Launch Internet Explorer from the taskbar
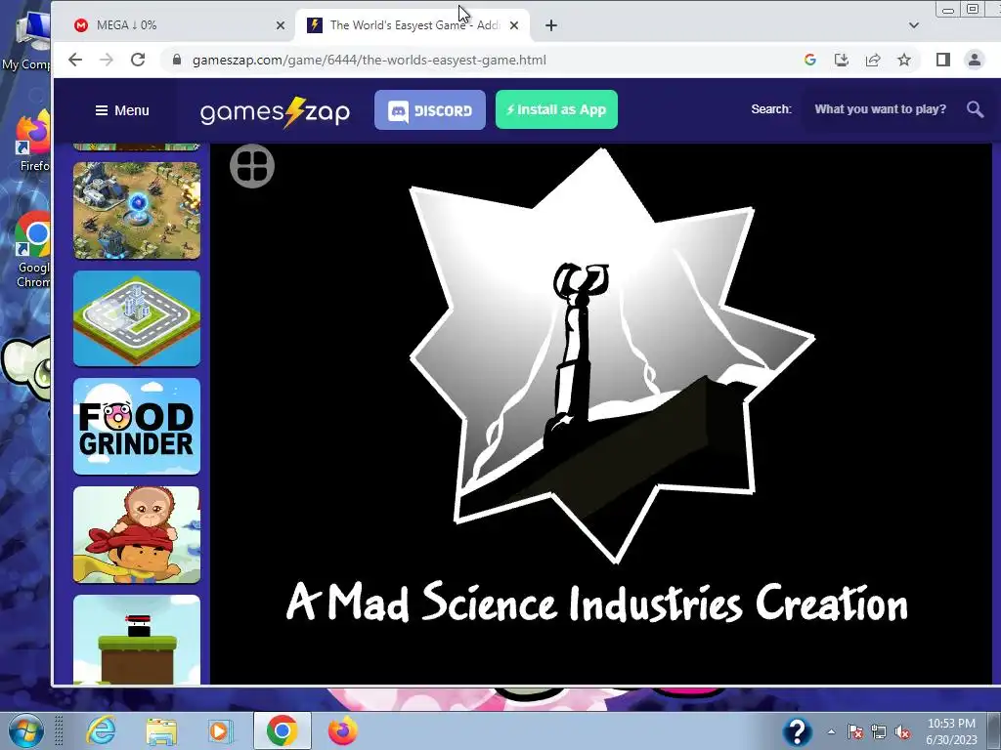Image resolution: width=1001 pixels, height=750 pixels. pyautogui.click(x=101, y=730)
